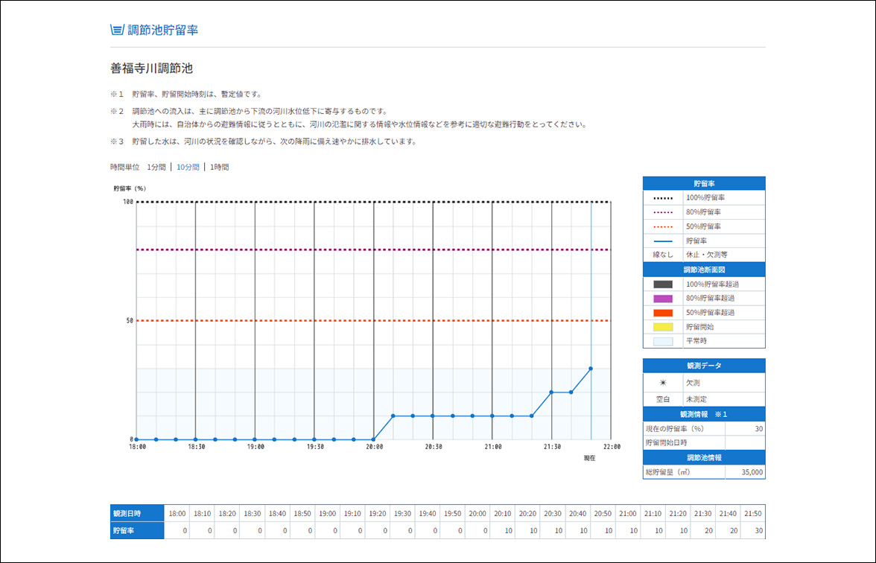Screen dimensions: 876x563
Task: Click the yellow 貯留開始 color swatch
Action: pos(663,328)
